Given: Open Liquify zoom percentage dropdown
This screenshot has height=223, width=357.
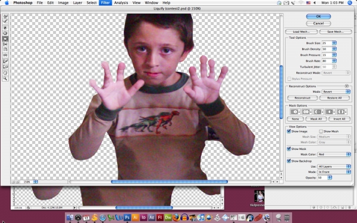Looking at the screenshot, I should 35,182.
